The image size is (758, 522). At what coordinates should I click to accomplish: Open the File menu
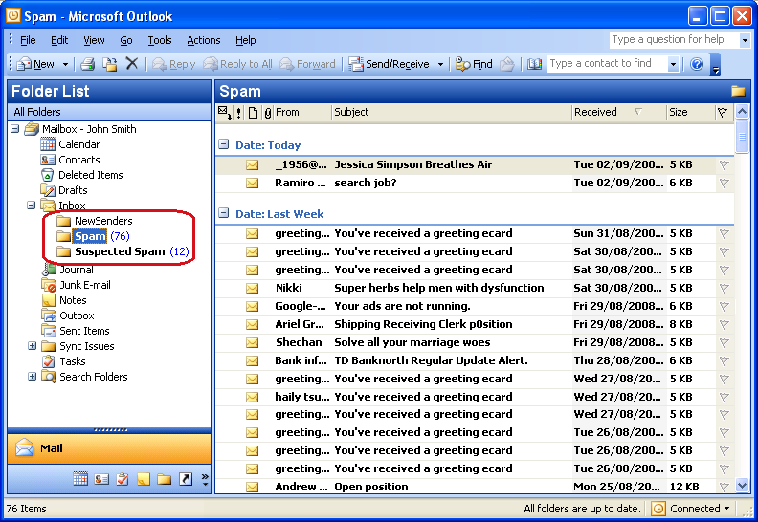tap(28, 40)
